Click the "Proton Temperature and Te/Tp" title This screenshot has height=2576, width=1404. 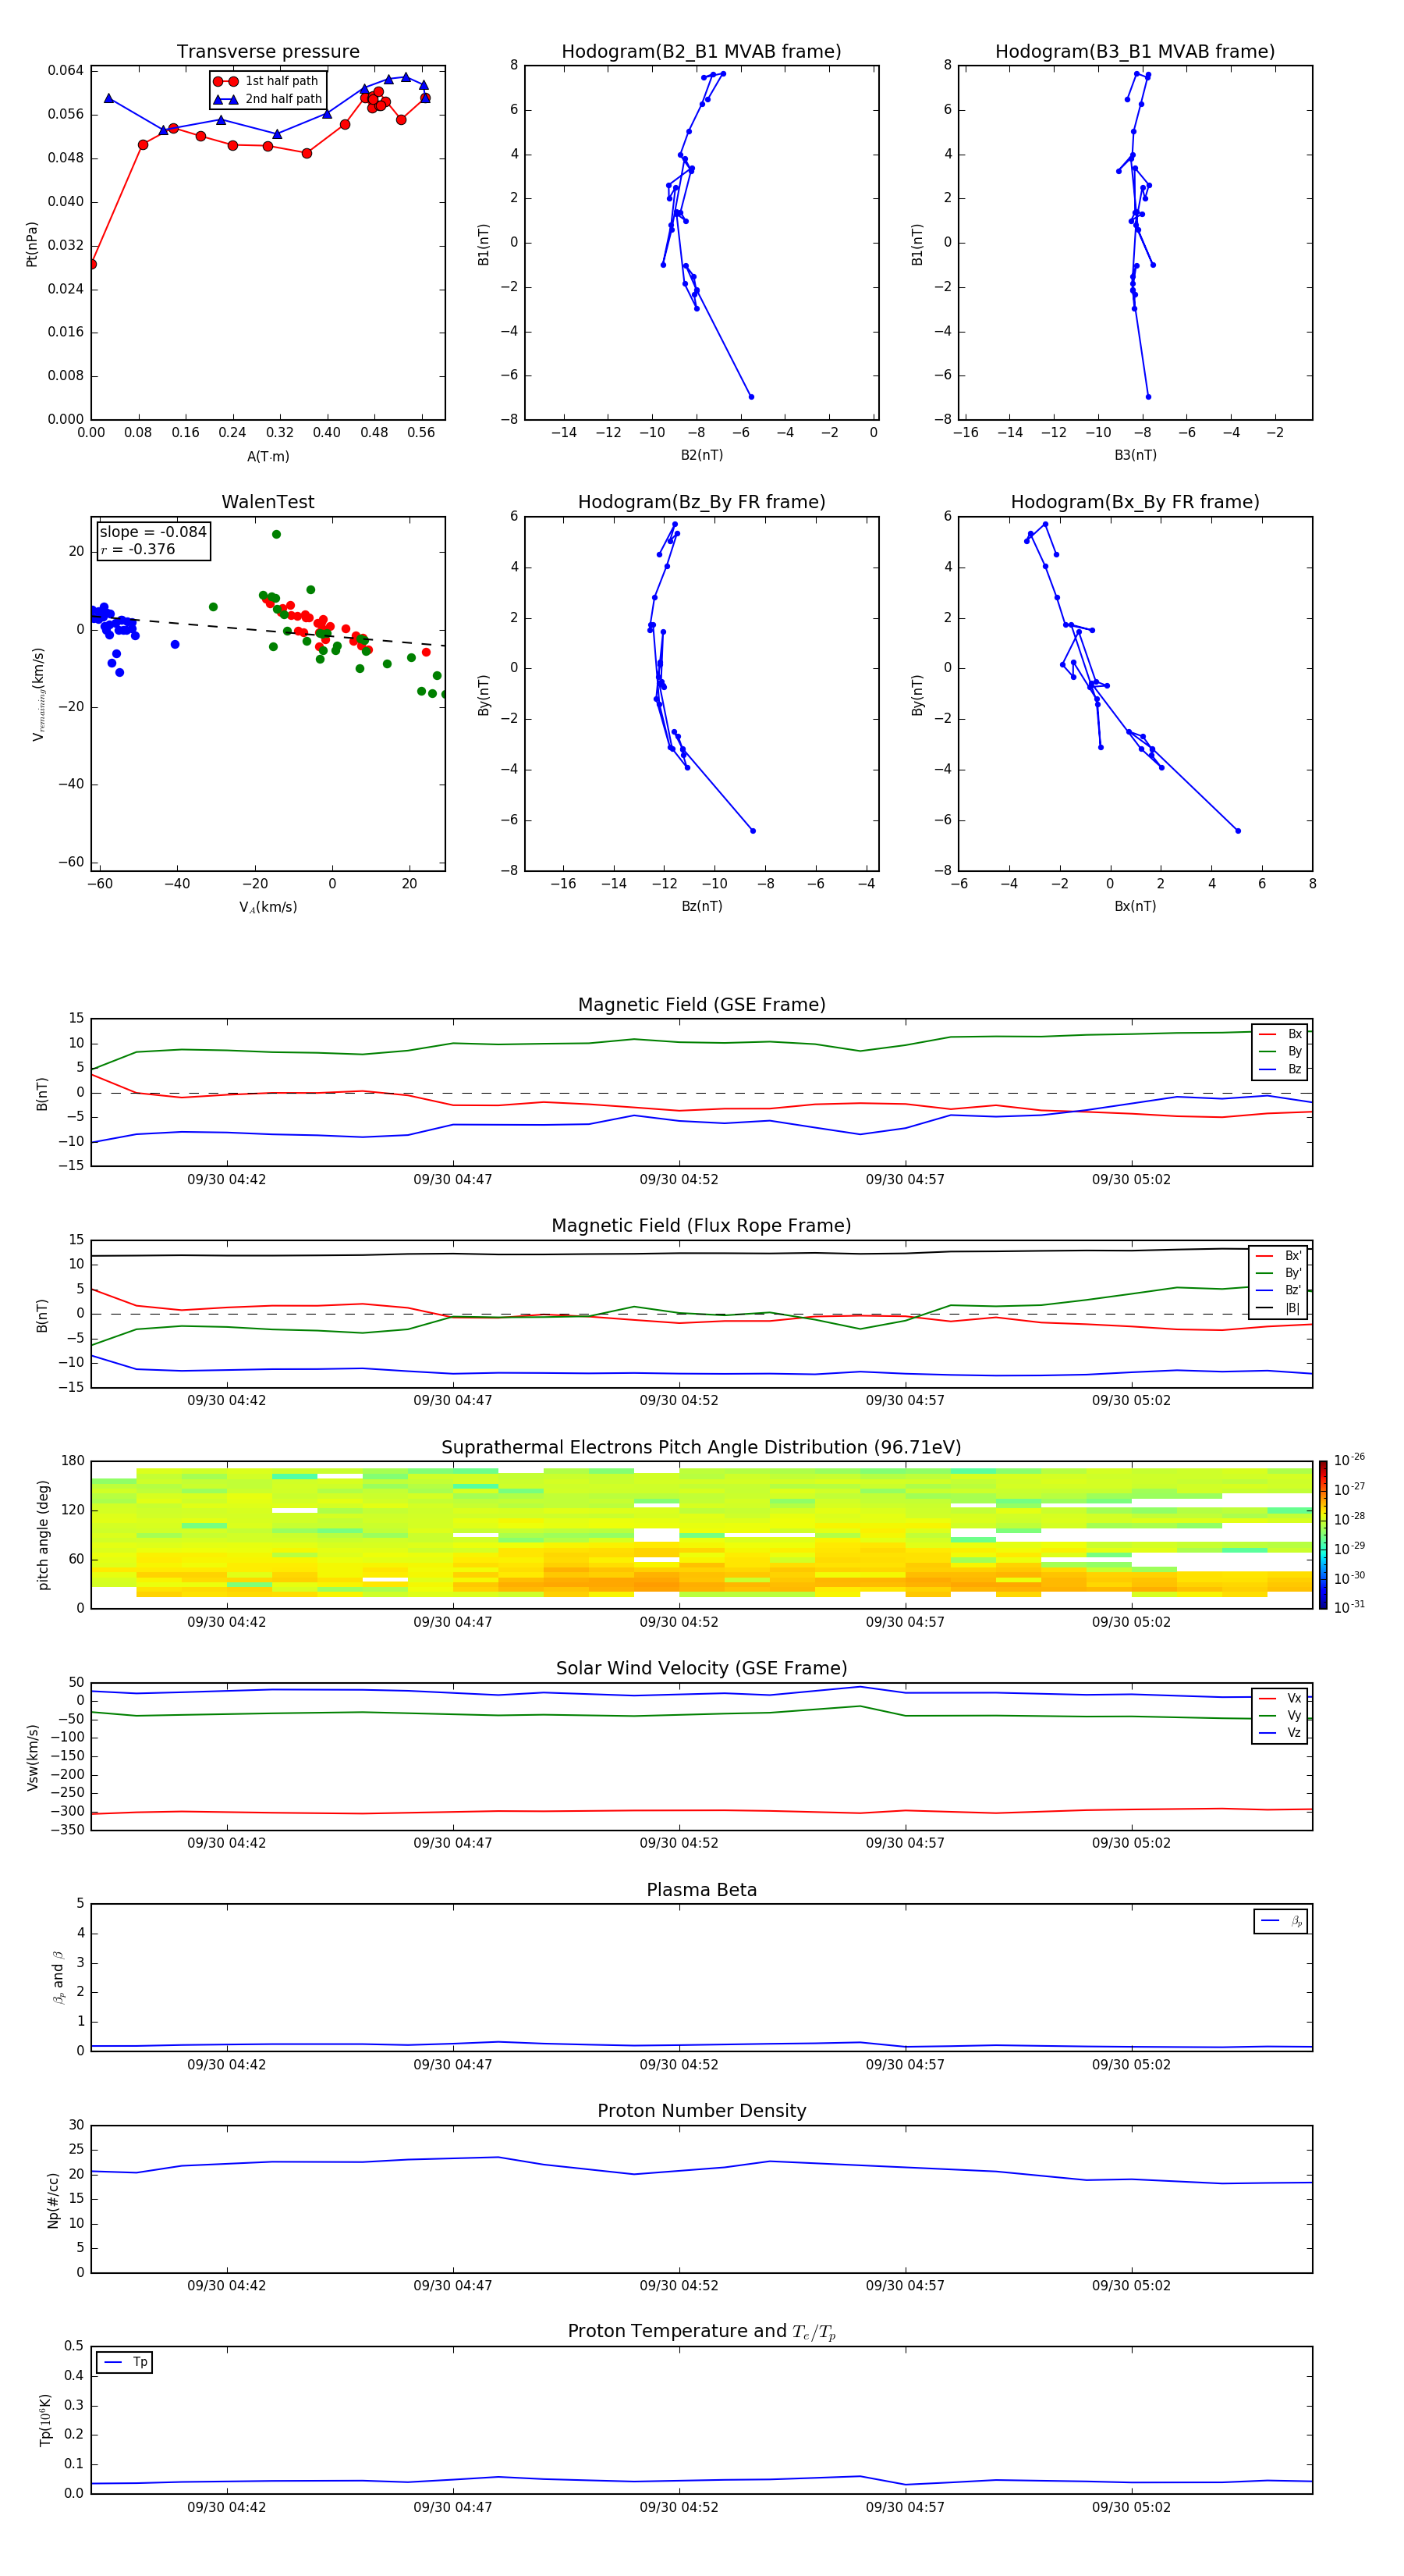tap(701, 2332)
